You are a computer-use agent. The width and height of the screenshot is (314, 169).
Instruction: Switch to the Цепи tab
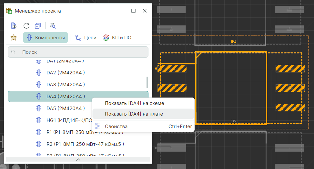[x=86, y=38]
